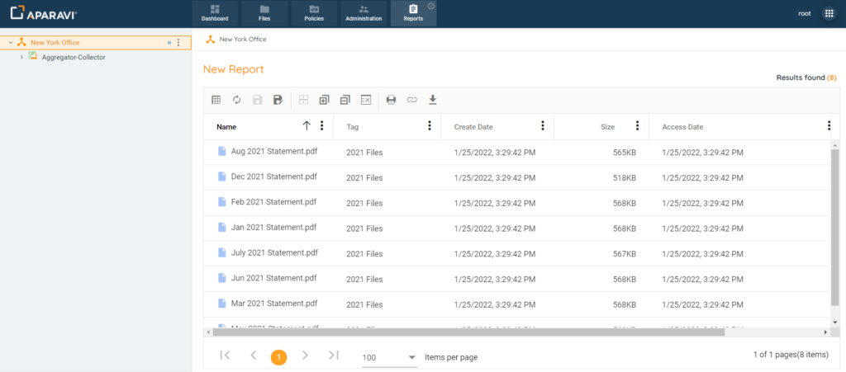Click the download report icon

pos(432,100)
